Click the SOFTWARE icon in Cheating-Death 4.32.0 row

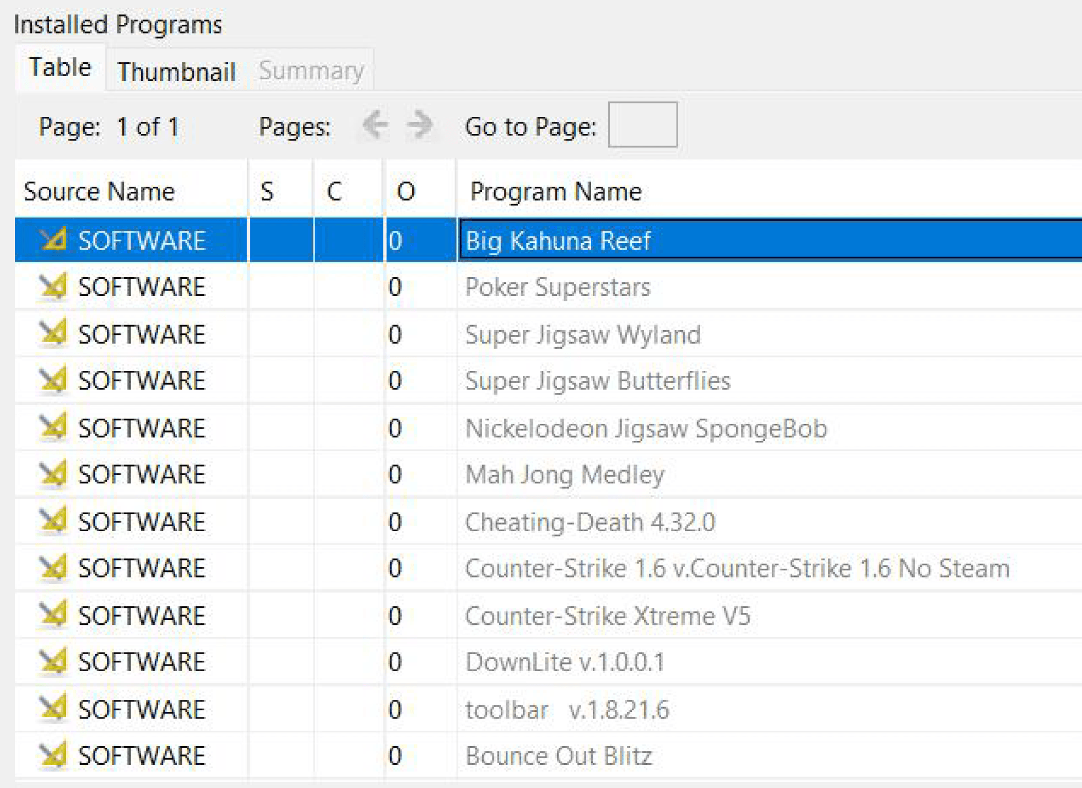(x=53, y=521)
